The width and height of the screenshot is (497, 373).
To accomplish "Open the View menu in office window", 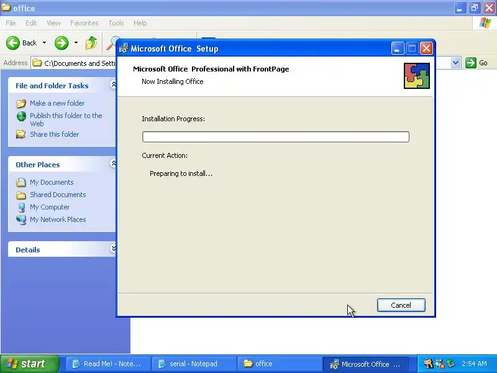I will [x=53, y=23].
